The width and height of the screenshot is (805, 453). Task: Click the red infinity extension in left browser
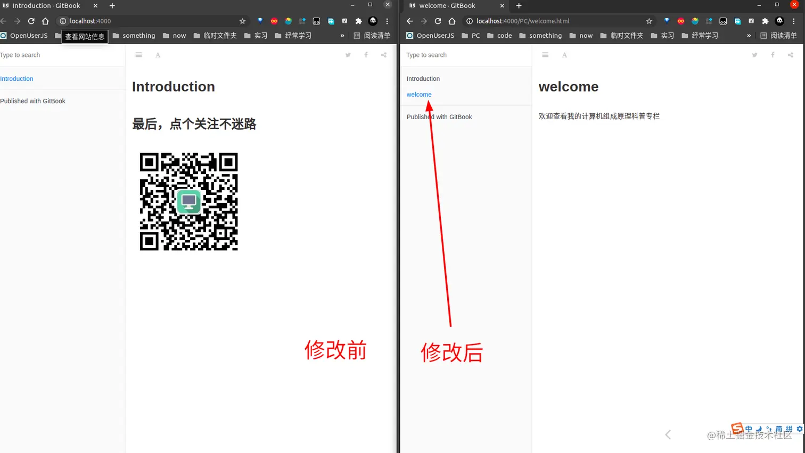click(274, 21)
